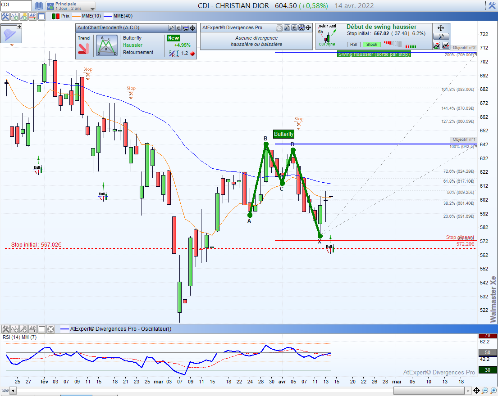Click the MME(10) orange color swatch
The image size is (498, 396).
pyautogui.click(x=77, y=16)
